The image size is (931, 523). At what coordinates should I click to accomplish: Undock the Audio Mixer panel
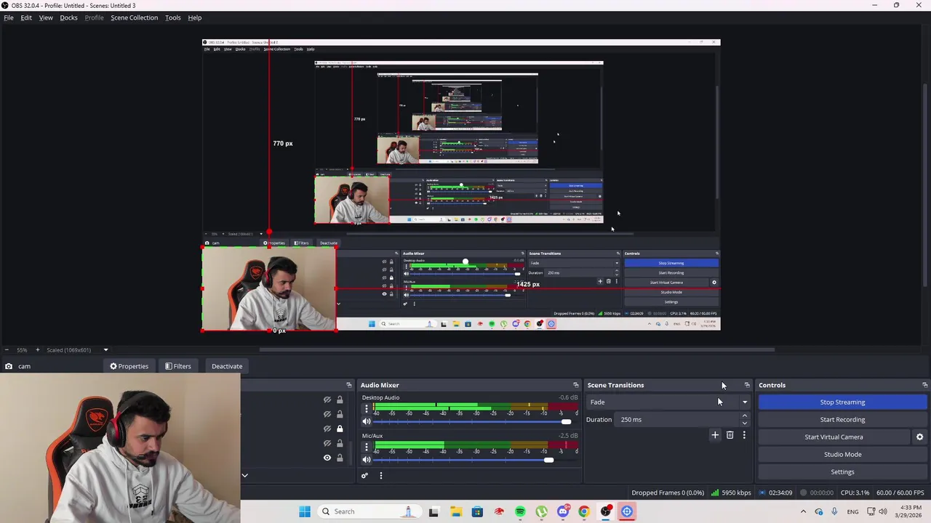click(575, 385)
